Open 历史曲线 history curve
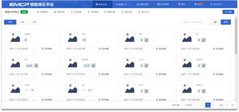 point(93,12)
